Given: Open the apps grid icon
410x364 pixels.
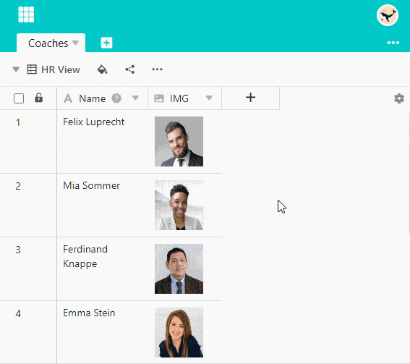Looking at the screenshot, I should [26, 14].
